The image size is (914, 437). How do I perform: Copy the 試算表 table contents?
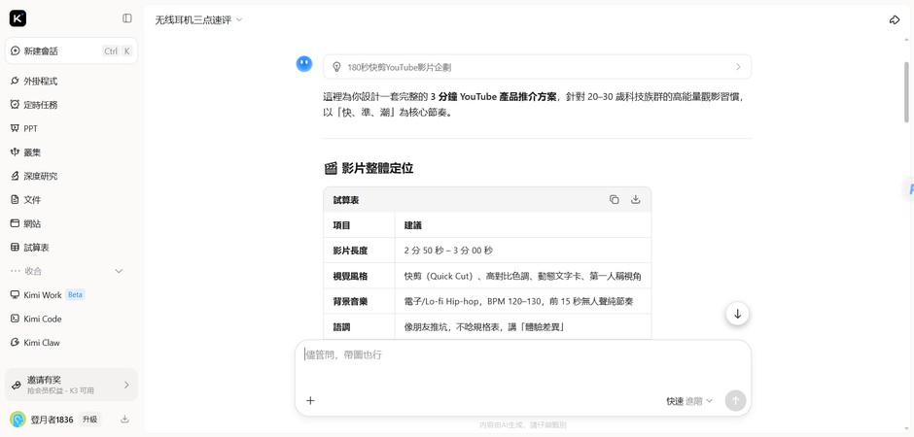614,200
